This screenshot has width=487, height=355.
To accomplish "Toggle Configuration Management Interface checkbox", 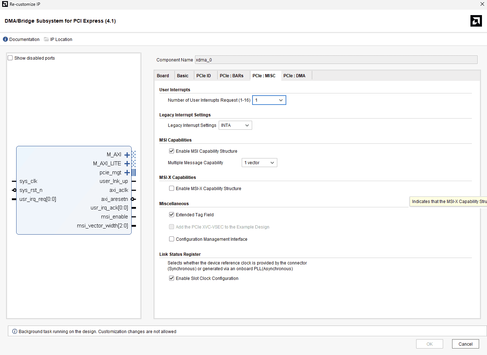I will [x=172, y=239].
